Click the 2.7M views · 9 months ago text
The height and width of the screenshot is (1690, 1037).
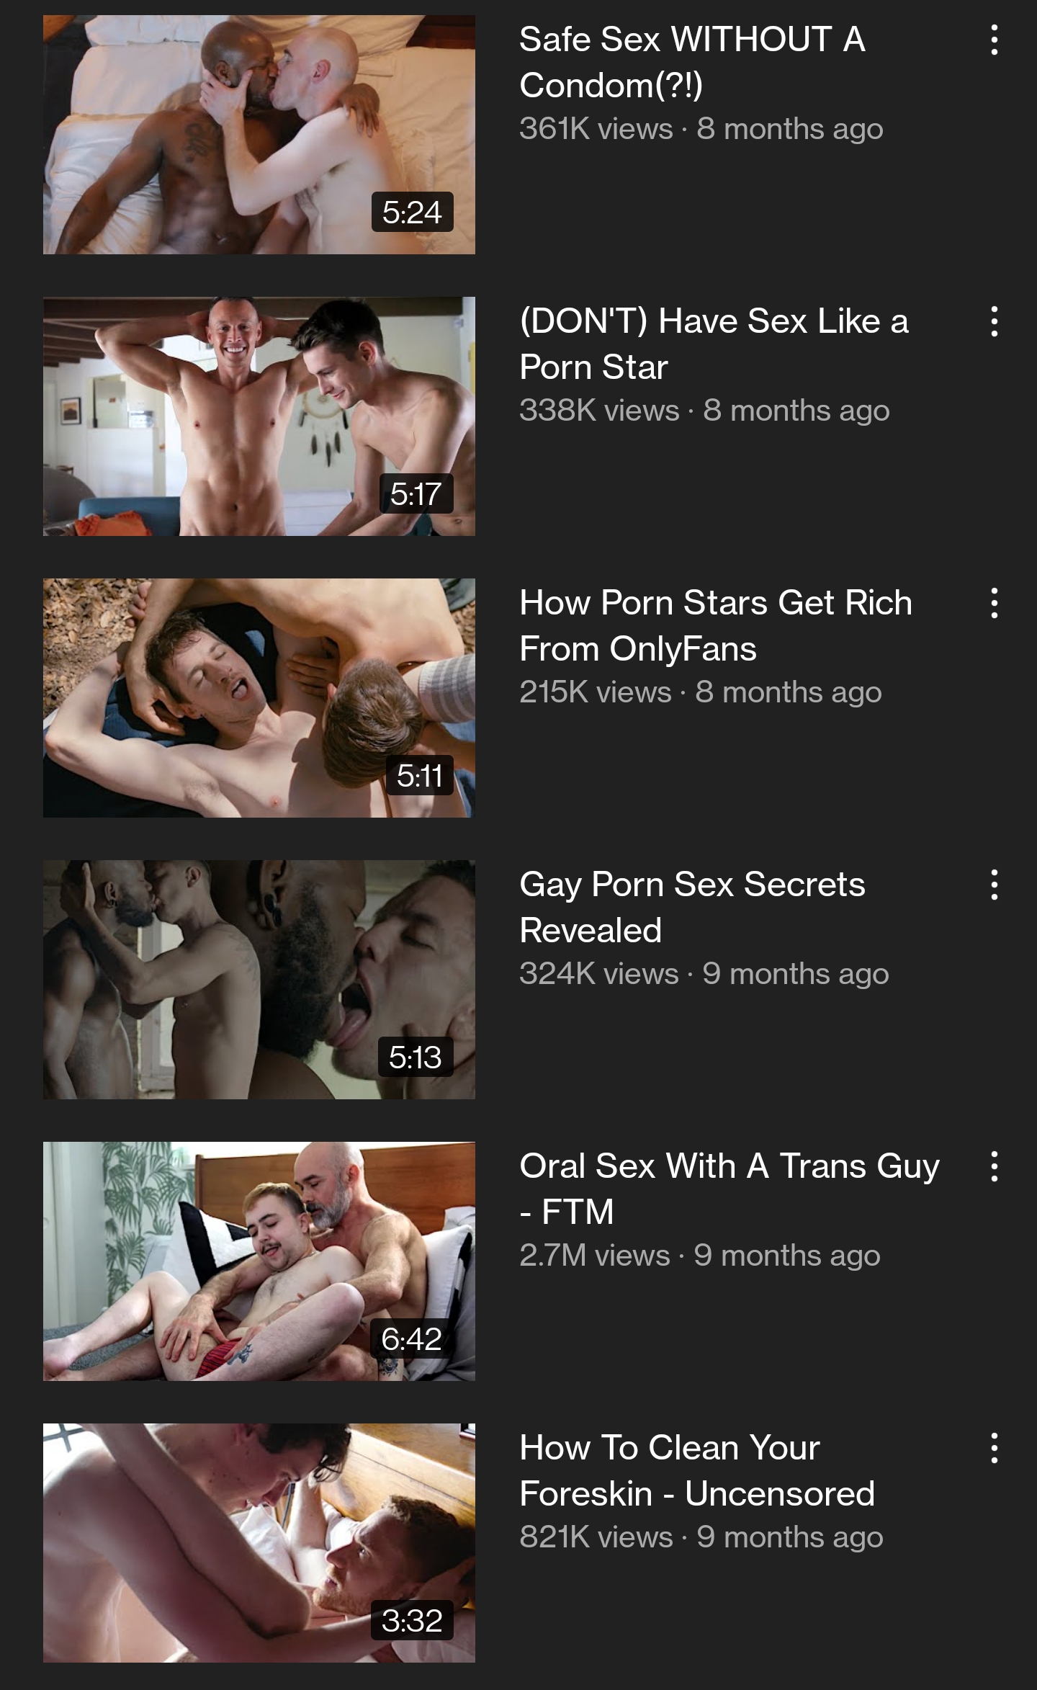pyautogui.click(x=700, y=1256)
